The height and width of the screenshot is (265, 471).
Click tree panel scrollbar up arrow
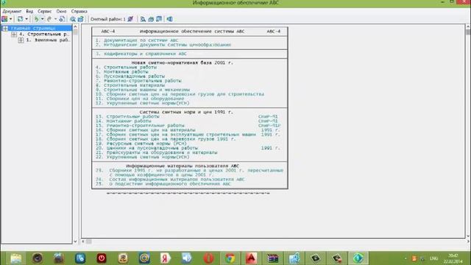pyautogui.click(x=75, y=26)
